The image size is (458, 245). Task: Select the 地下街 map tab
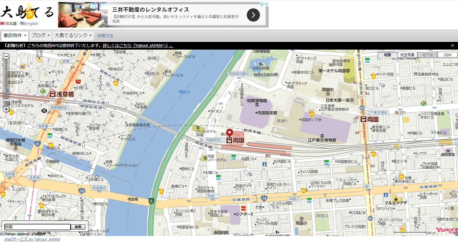coord(428,55)
